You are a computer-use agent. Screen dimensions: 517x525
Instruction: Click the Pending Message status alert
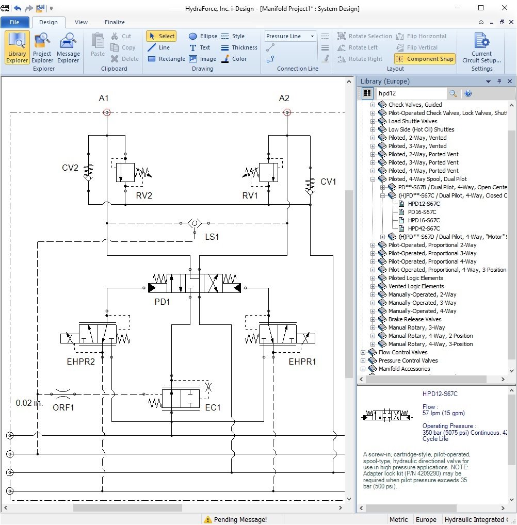click(x=235, y=519)
